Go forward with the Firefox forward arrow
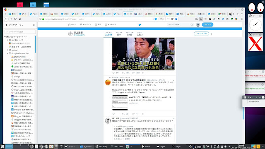This screenshot has width=265, height=149. pyautogui.click(x=11, y=19)
